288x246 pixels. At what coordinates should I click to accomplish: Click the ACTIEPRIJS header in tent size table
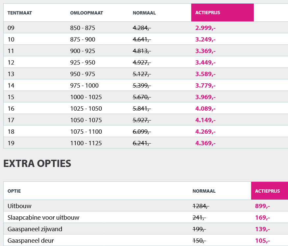point(208,13)
